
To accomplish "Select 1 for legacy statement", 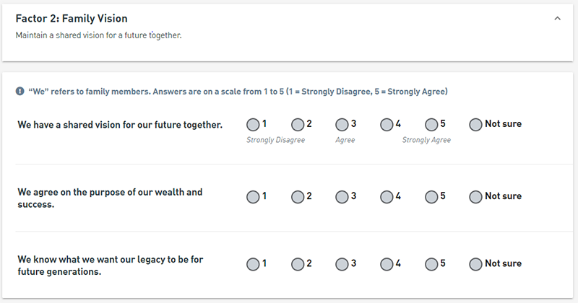I will coord(253,264).
